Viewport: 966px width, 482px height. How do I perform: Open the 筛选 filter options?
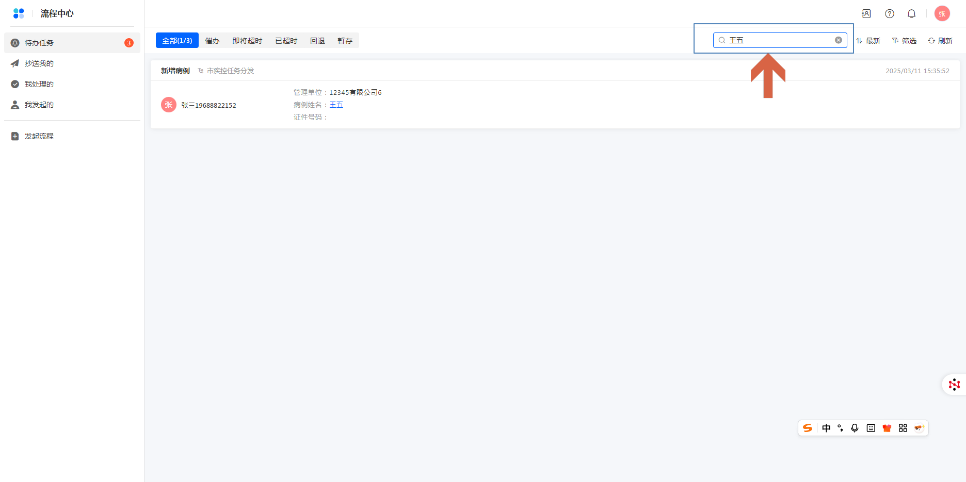click(x=904, y=41)
